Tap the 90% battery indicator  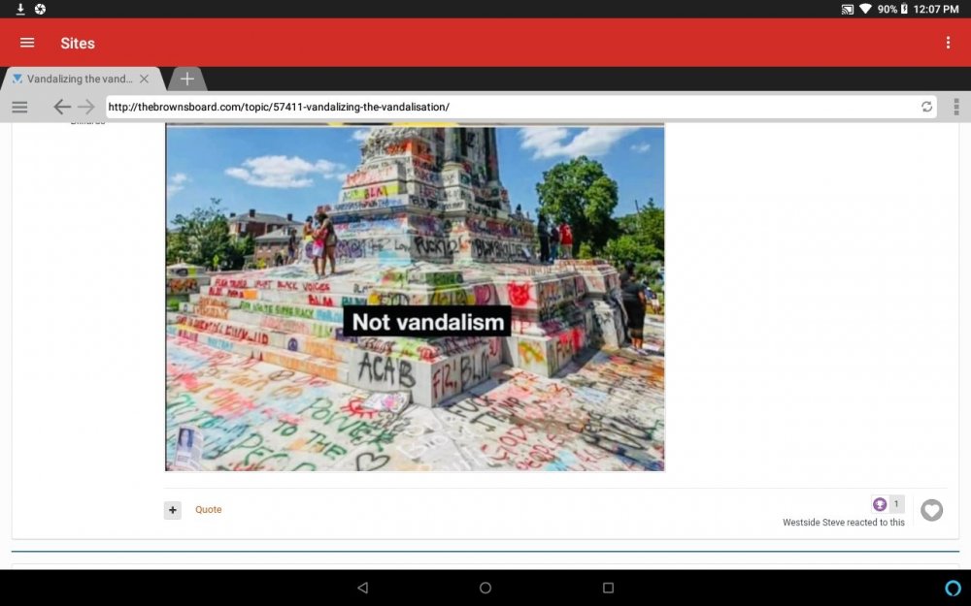click(893, 9)
